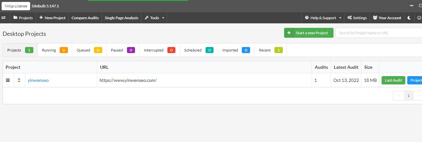The height and width of the screenshot is (142, 422).
Task: Focus the Search by Project Name field
Action: click(x=378, y=33)
